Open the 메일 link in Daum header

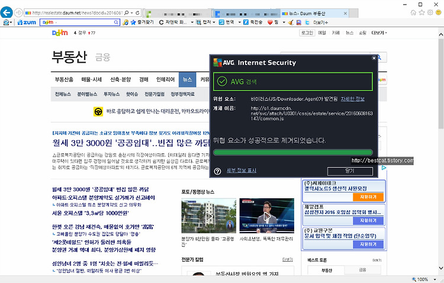[322, 33]
